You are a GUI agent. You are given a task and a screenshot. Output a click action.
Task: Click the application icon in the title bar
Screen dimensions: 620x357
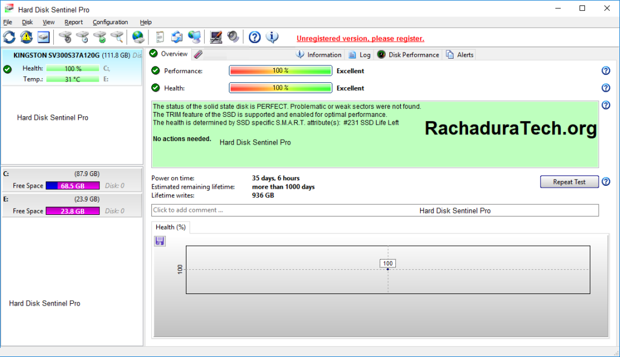8,8
